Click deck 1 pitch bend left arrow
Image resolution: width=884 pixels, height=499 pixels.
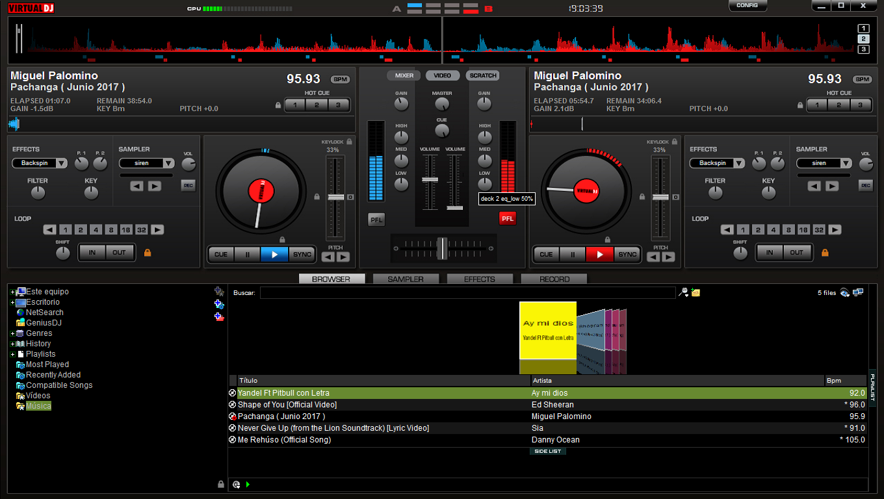click(x=328, y=257)
